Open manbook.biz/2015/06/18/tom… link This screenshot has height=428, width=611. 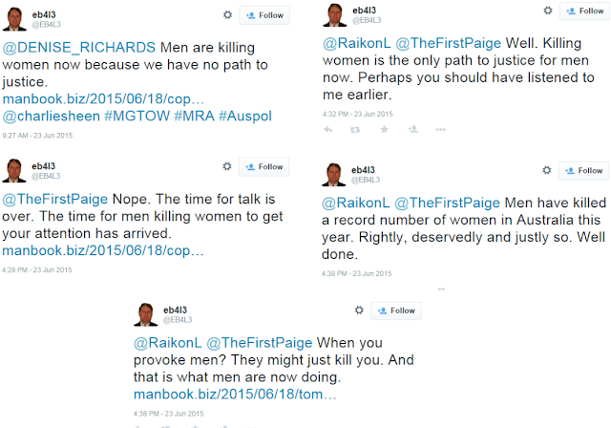point(235,395)
